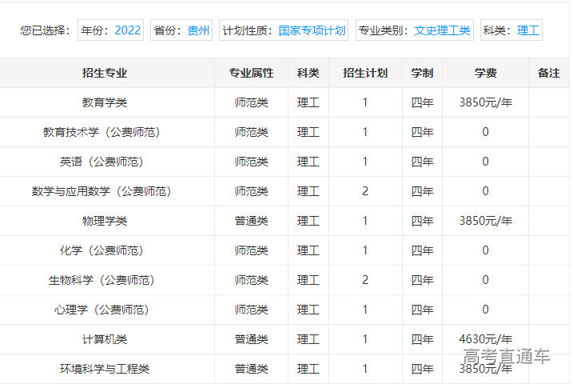Viewport: 573px width, 388px height.
Task: Open the 年份 2022 filter
Action: tap(111, 31)
